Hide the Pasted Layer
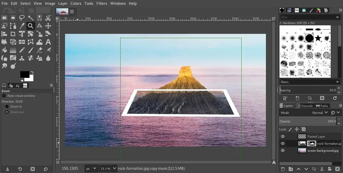343x173 pixels. point(283,136)
